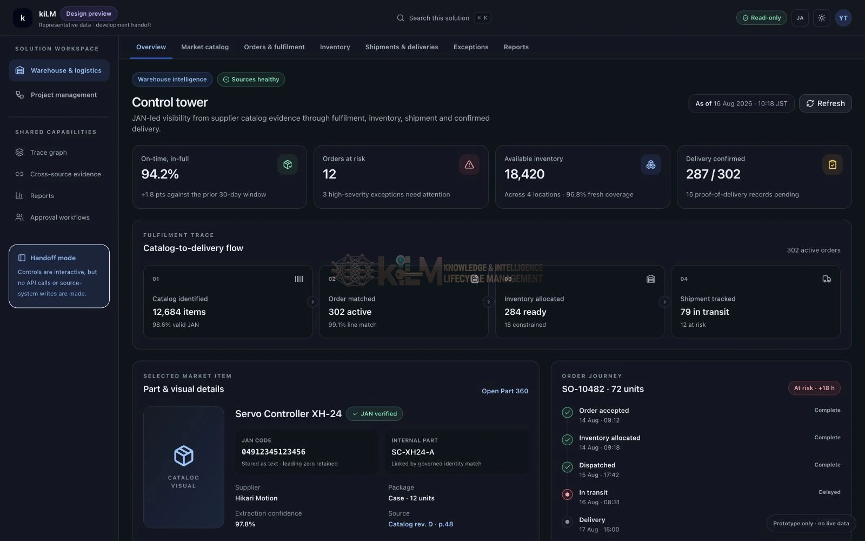This screenshot has height=541, width=865.
Task: Click the Orders at risk warning icon
Action: tap(469, 164)
